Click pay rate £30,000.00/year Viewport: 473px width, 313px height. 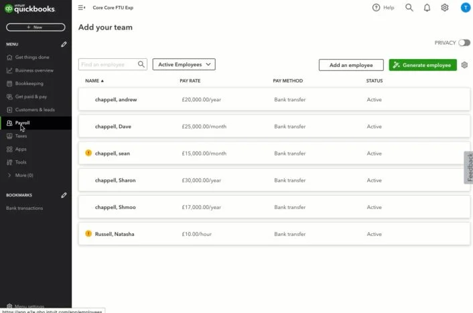[202, 180]
